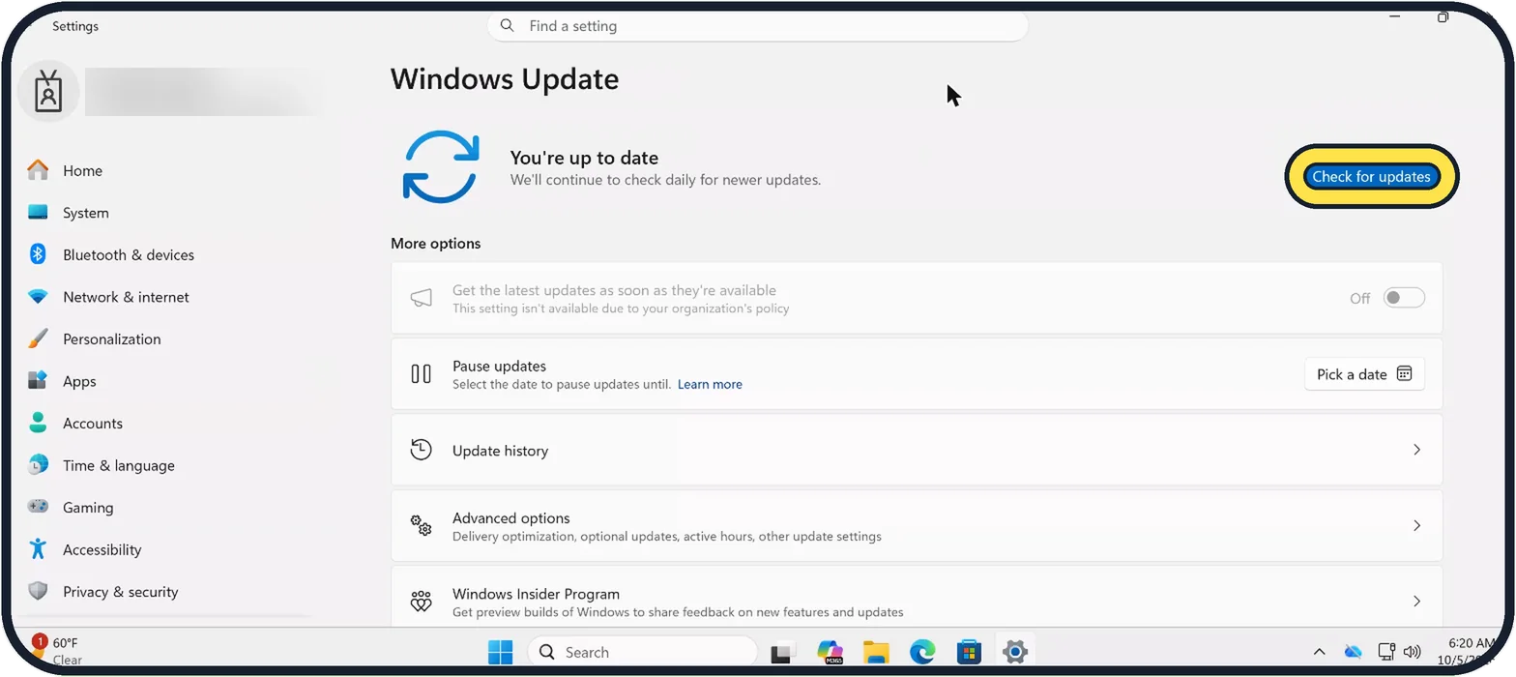Click the Settings gear taskbar icon
The image size is (1516, 677).
pos(1014,652)
